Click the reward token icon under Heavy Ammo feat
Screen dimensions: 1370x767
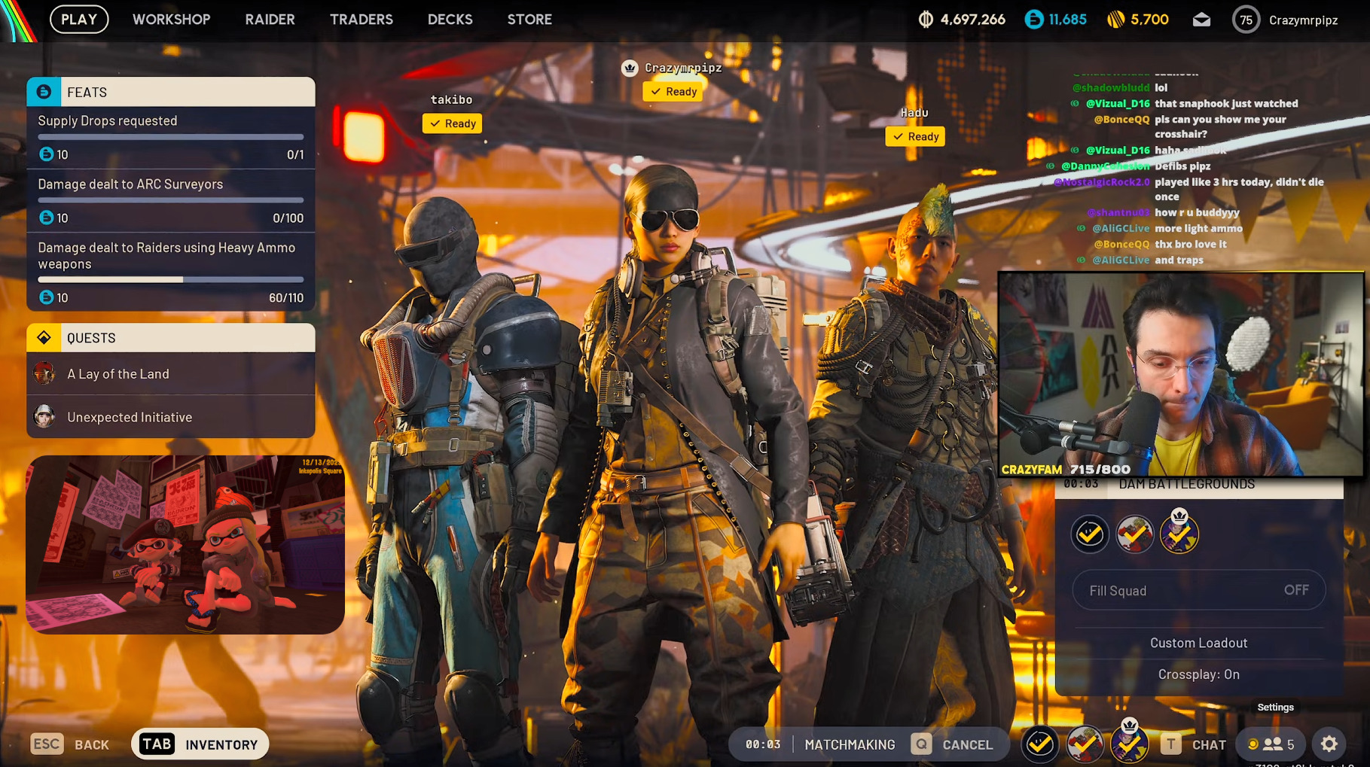(47, 297)
